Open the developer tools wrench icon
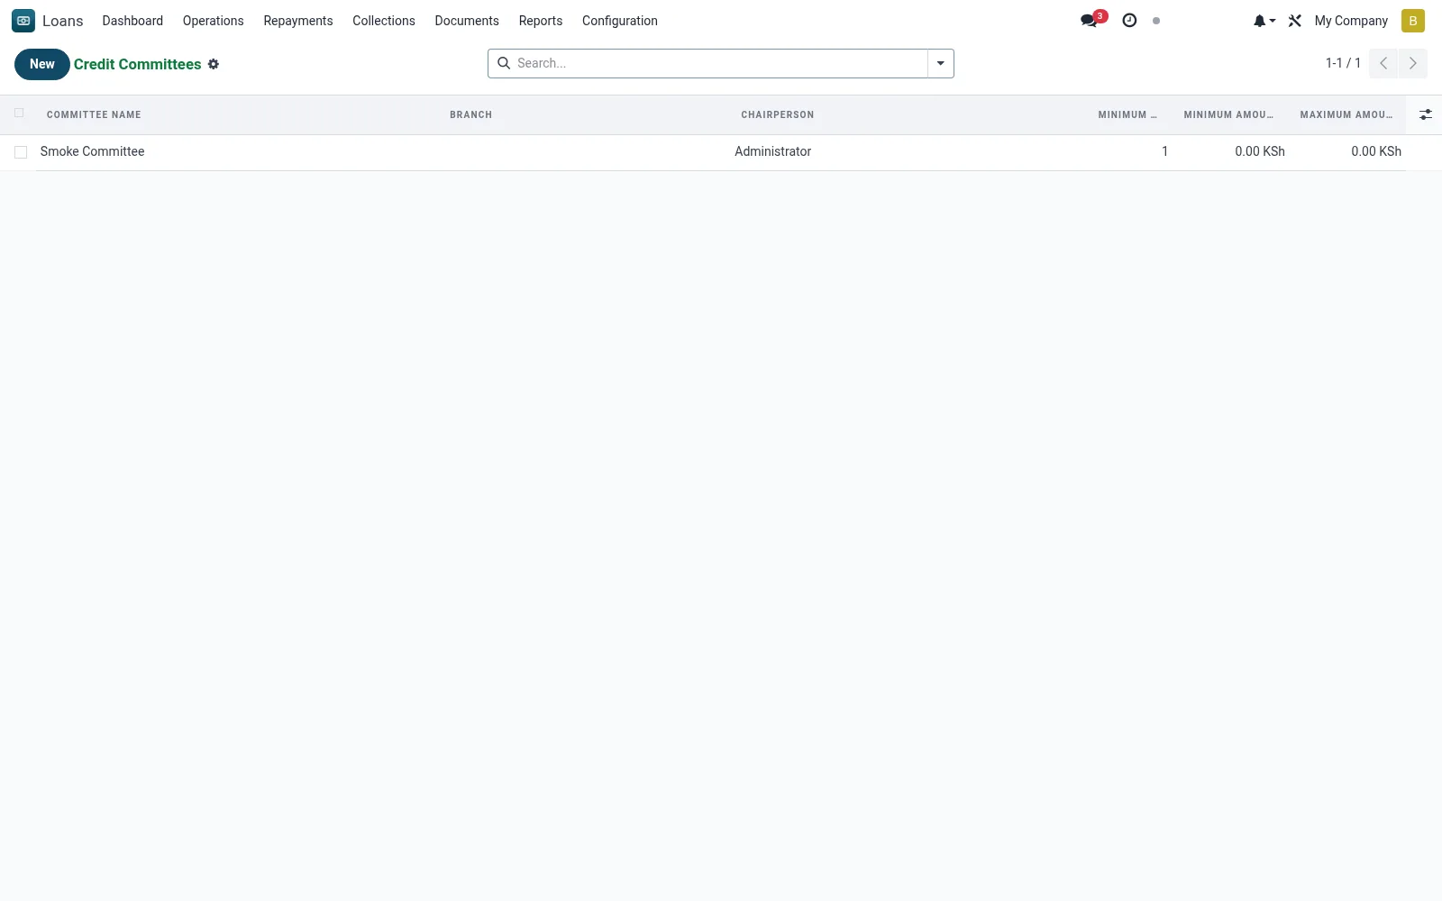Viewport: 1442px width, 901px height. (x=1295, y=21)
